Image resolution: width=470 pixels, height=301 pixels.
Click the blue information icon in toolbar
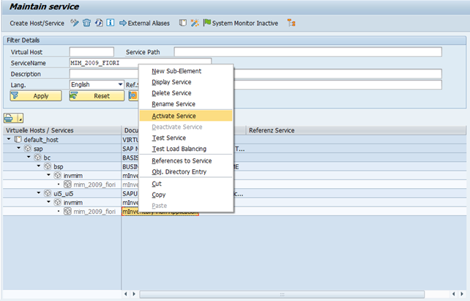click(x=110, y=23)
